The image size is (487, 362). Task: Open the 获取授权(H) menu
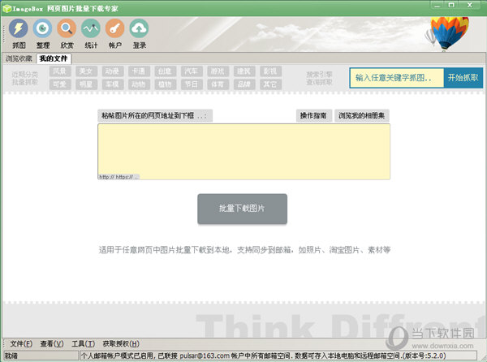(121, 343)
